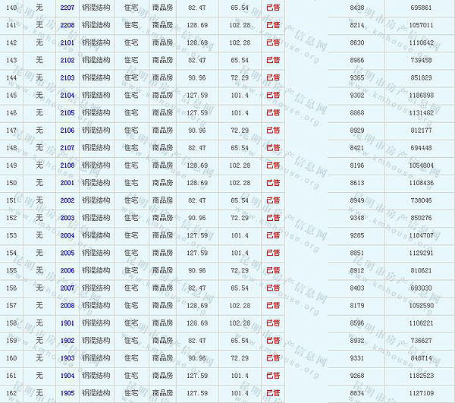Click room 2106 link
Image resolution: width=455 pixels, height=403 pixels.
click(x=67, y=131)
